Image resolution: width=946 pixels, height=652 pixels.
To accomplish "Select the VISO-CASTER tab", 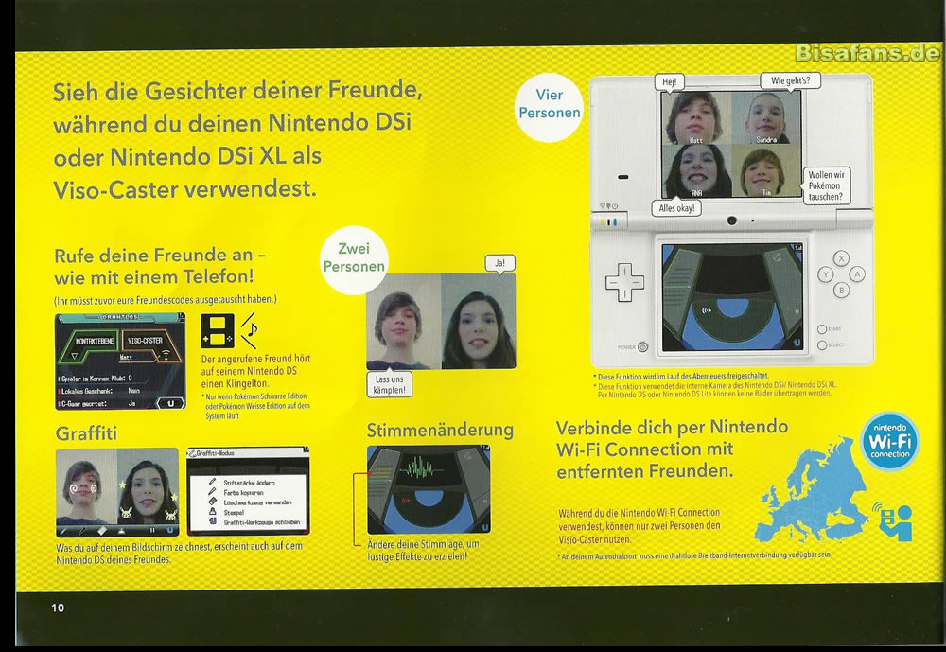I will (x=144, y=340).
